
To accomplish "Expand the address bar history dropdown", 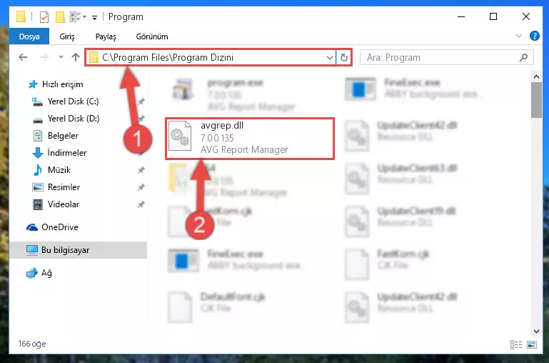I will click(329, 57).
